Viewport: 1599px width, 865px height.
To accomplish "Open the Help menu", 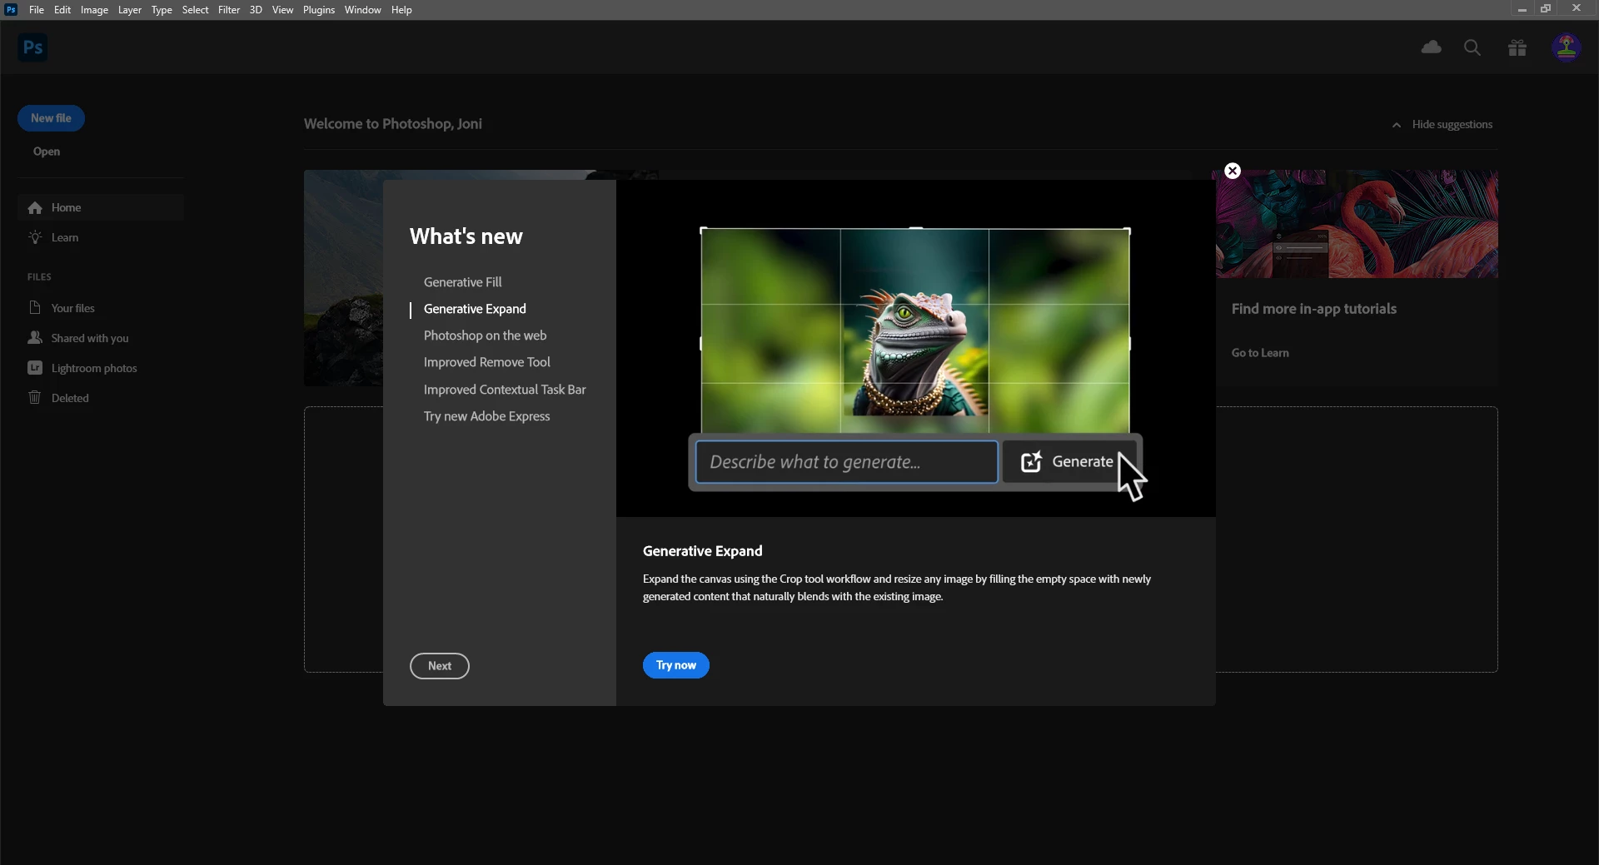I will (401, 10).
